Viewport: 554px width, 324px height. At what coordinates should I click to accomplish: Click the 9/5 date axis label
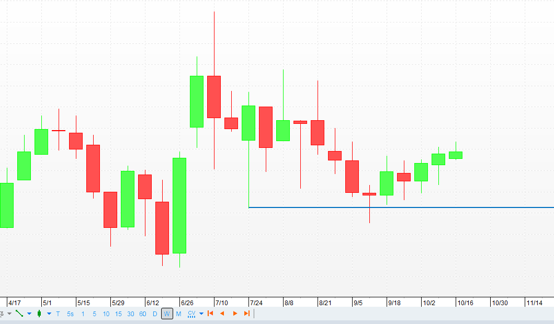click(x=358, y=303)
